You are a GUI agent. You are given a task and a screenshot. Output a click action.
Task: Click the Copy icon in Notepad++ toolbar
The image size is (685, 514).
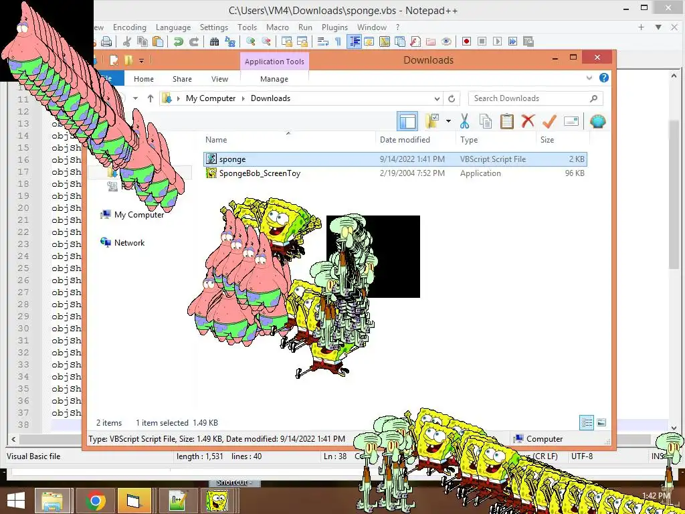142,41
